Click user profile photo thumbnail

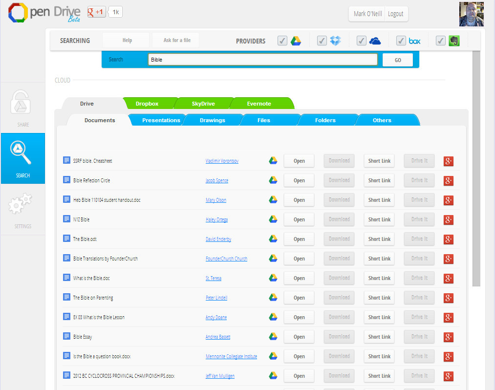pos(471,14)
